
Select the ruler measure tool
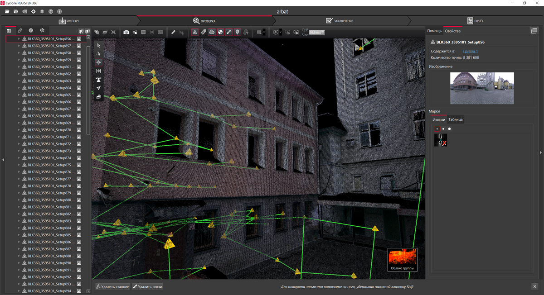click(x=173, y=32)
